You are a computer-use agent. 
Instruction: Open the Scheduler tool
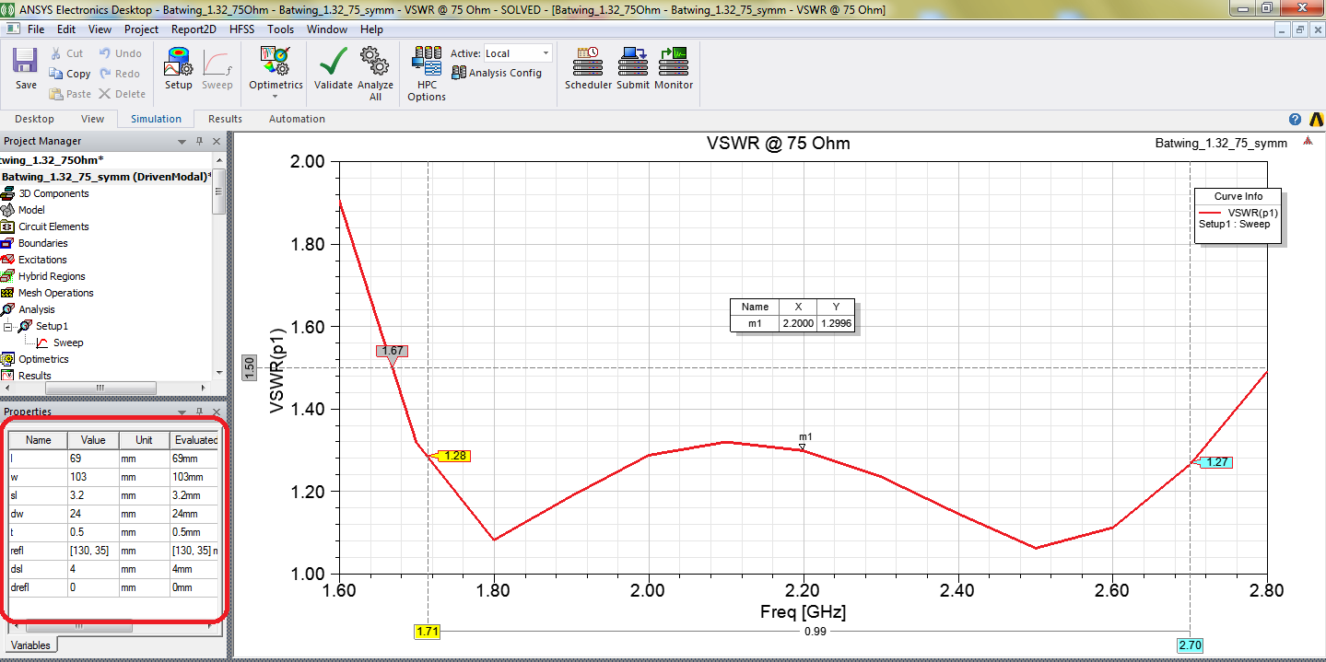589,69
